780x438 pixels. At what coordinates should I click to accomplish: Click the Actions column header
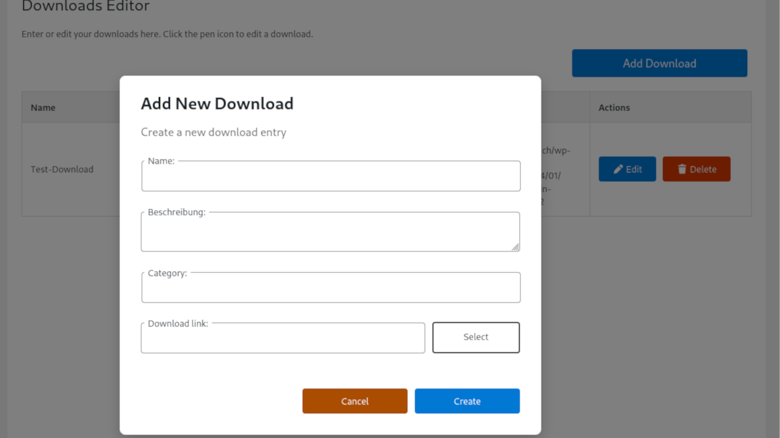coord(614,107)
